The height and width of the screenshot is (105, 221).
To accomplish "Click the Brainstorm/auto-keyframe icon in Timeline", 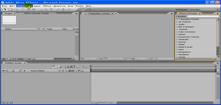I will click(x=85, y=67).
